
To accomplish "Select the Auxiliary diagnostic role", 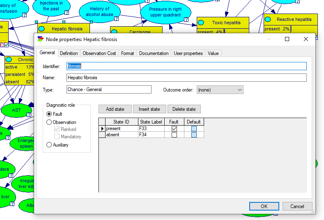I will coord(57,145).
